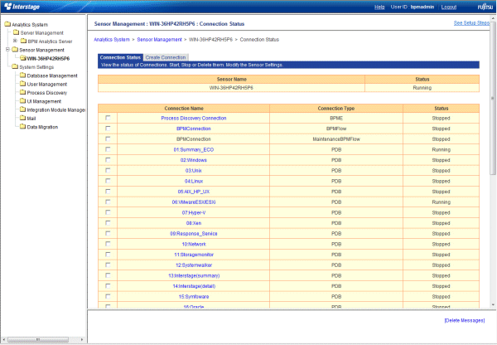
Task: Click the Process Discovery folder icon
Action: click(x=22, y=92)
